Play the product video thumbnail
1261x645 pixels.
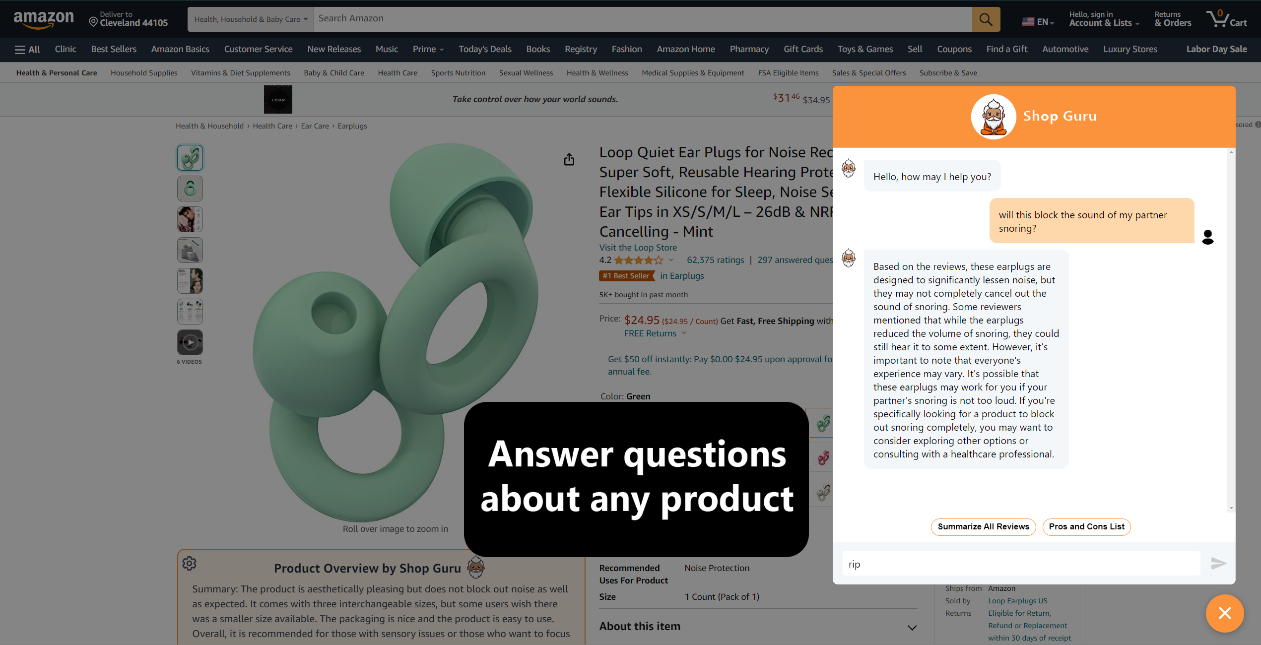(190, 342)
